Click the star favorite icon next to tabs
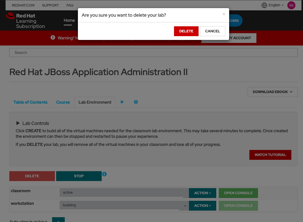This screenshot has width=303, height=222. (122, 102)
